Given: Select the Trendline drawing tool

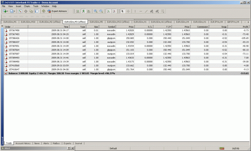Looking at the screenshot, I should tap(146, 11).
